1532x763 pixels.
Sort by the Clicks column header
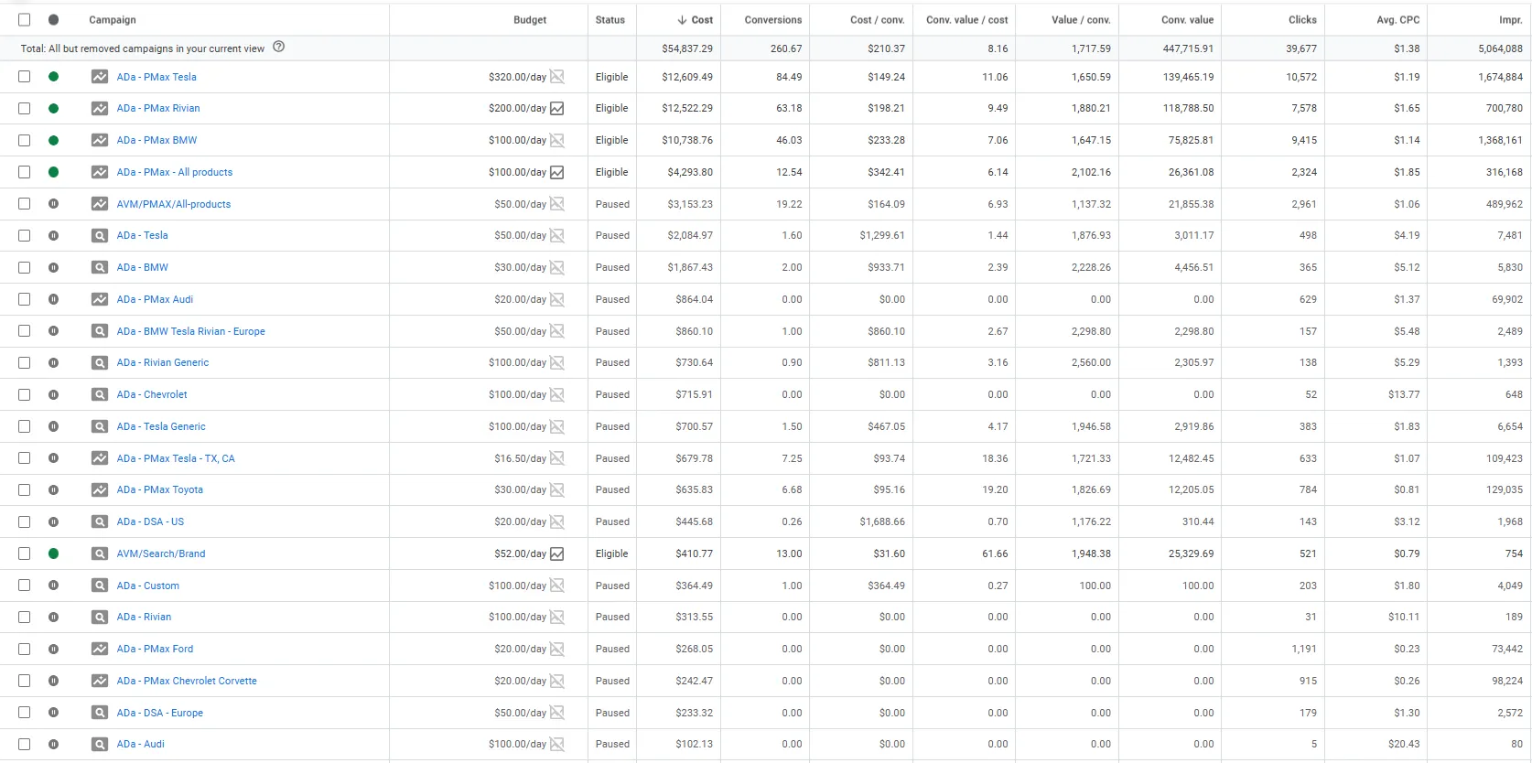coord(1302,19)
